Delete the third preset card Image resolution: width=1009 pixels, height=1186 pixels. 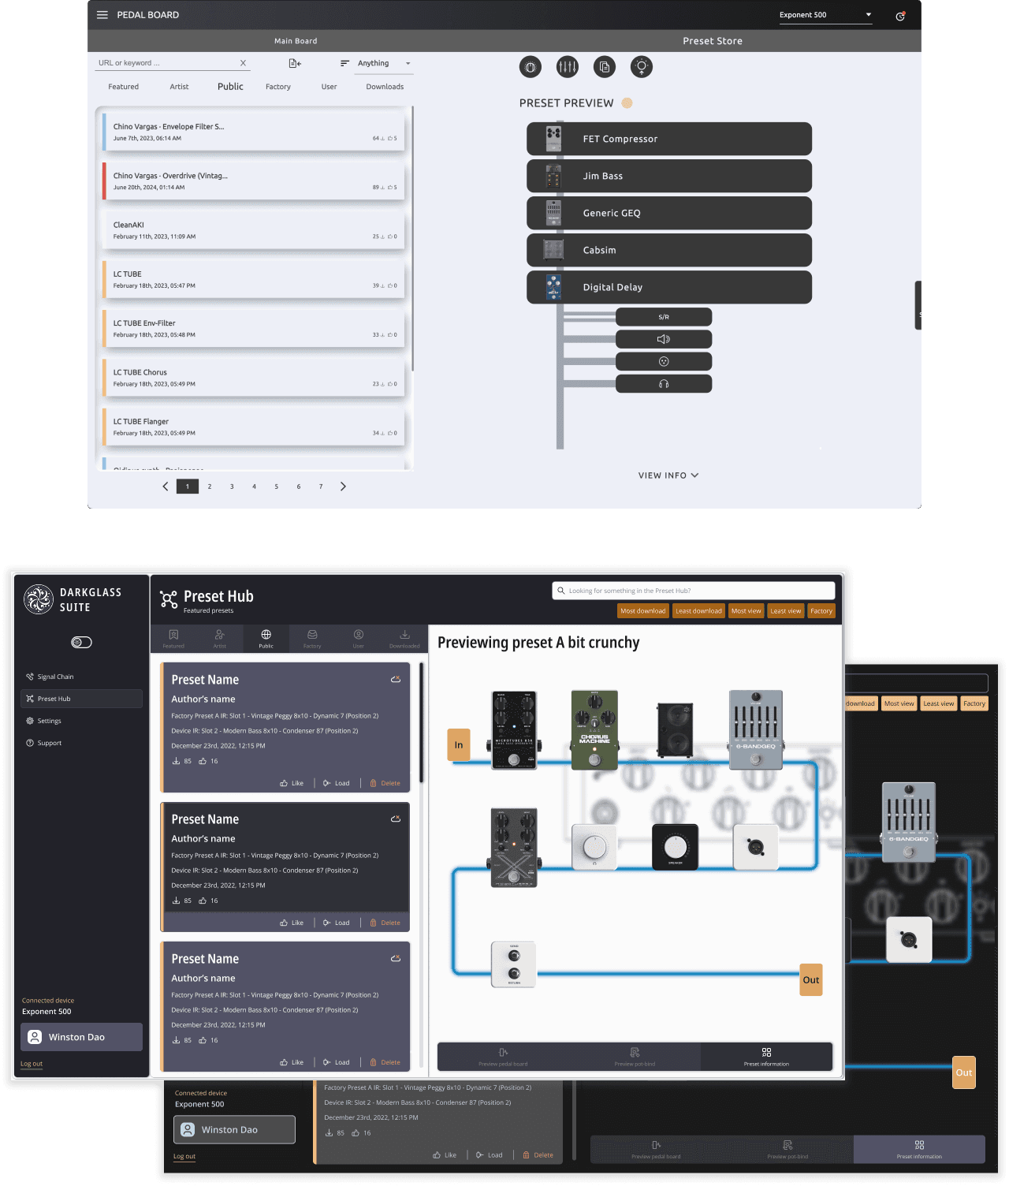[385, 1062]
